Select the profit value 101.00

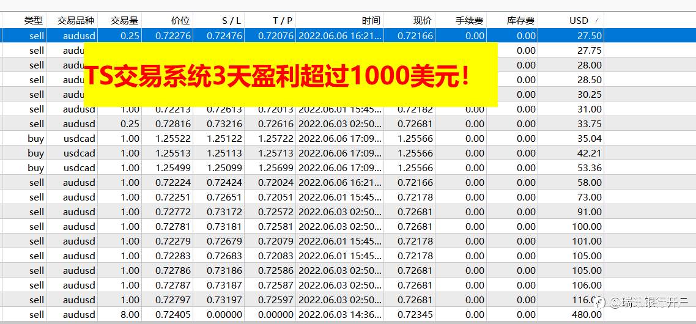click(587, 241)
